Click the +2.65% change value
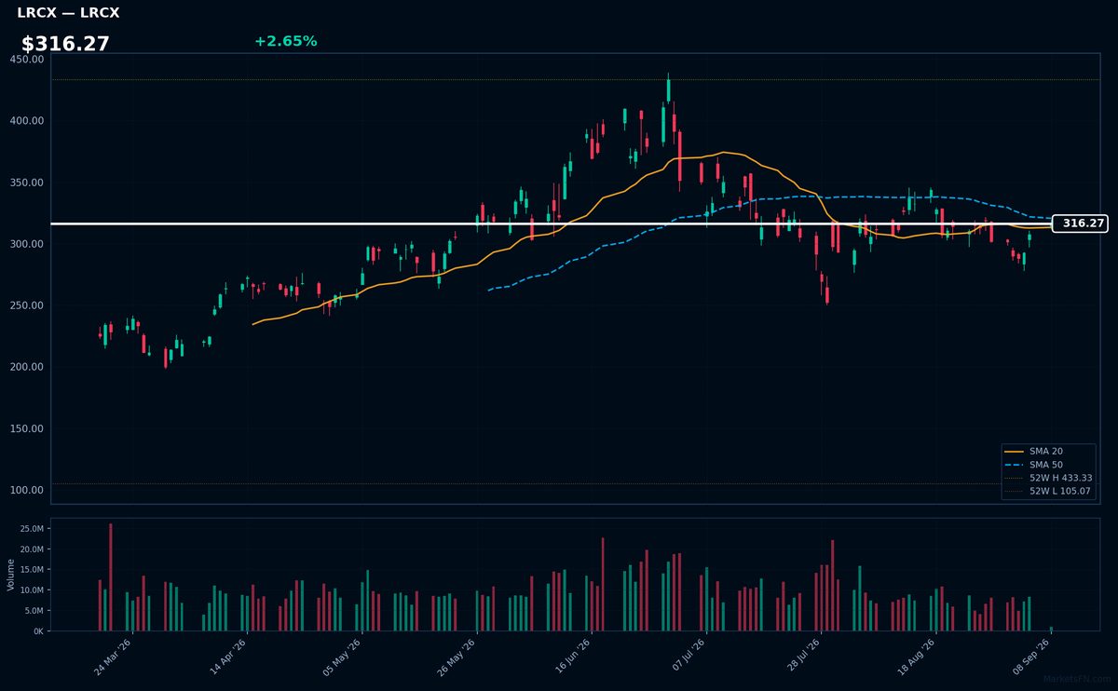The height and width of the screenshot is (691, 1118). 285,41
